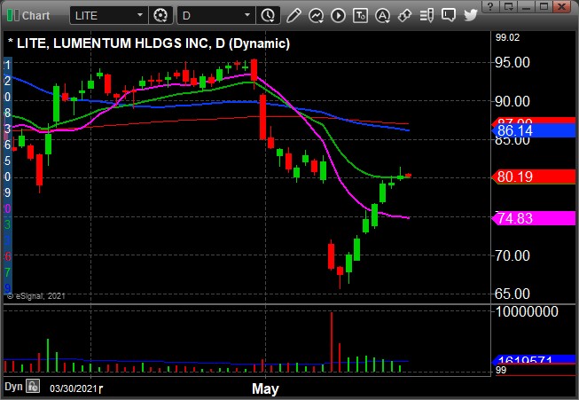The image size is (579, 400).
Task: Click the blue 1619571 volume average tag
Action: pyautogui.click(x=535, y=359)
